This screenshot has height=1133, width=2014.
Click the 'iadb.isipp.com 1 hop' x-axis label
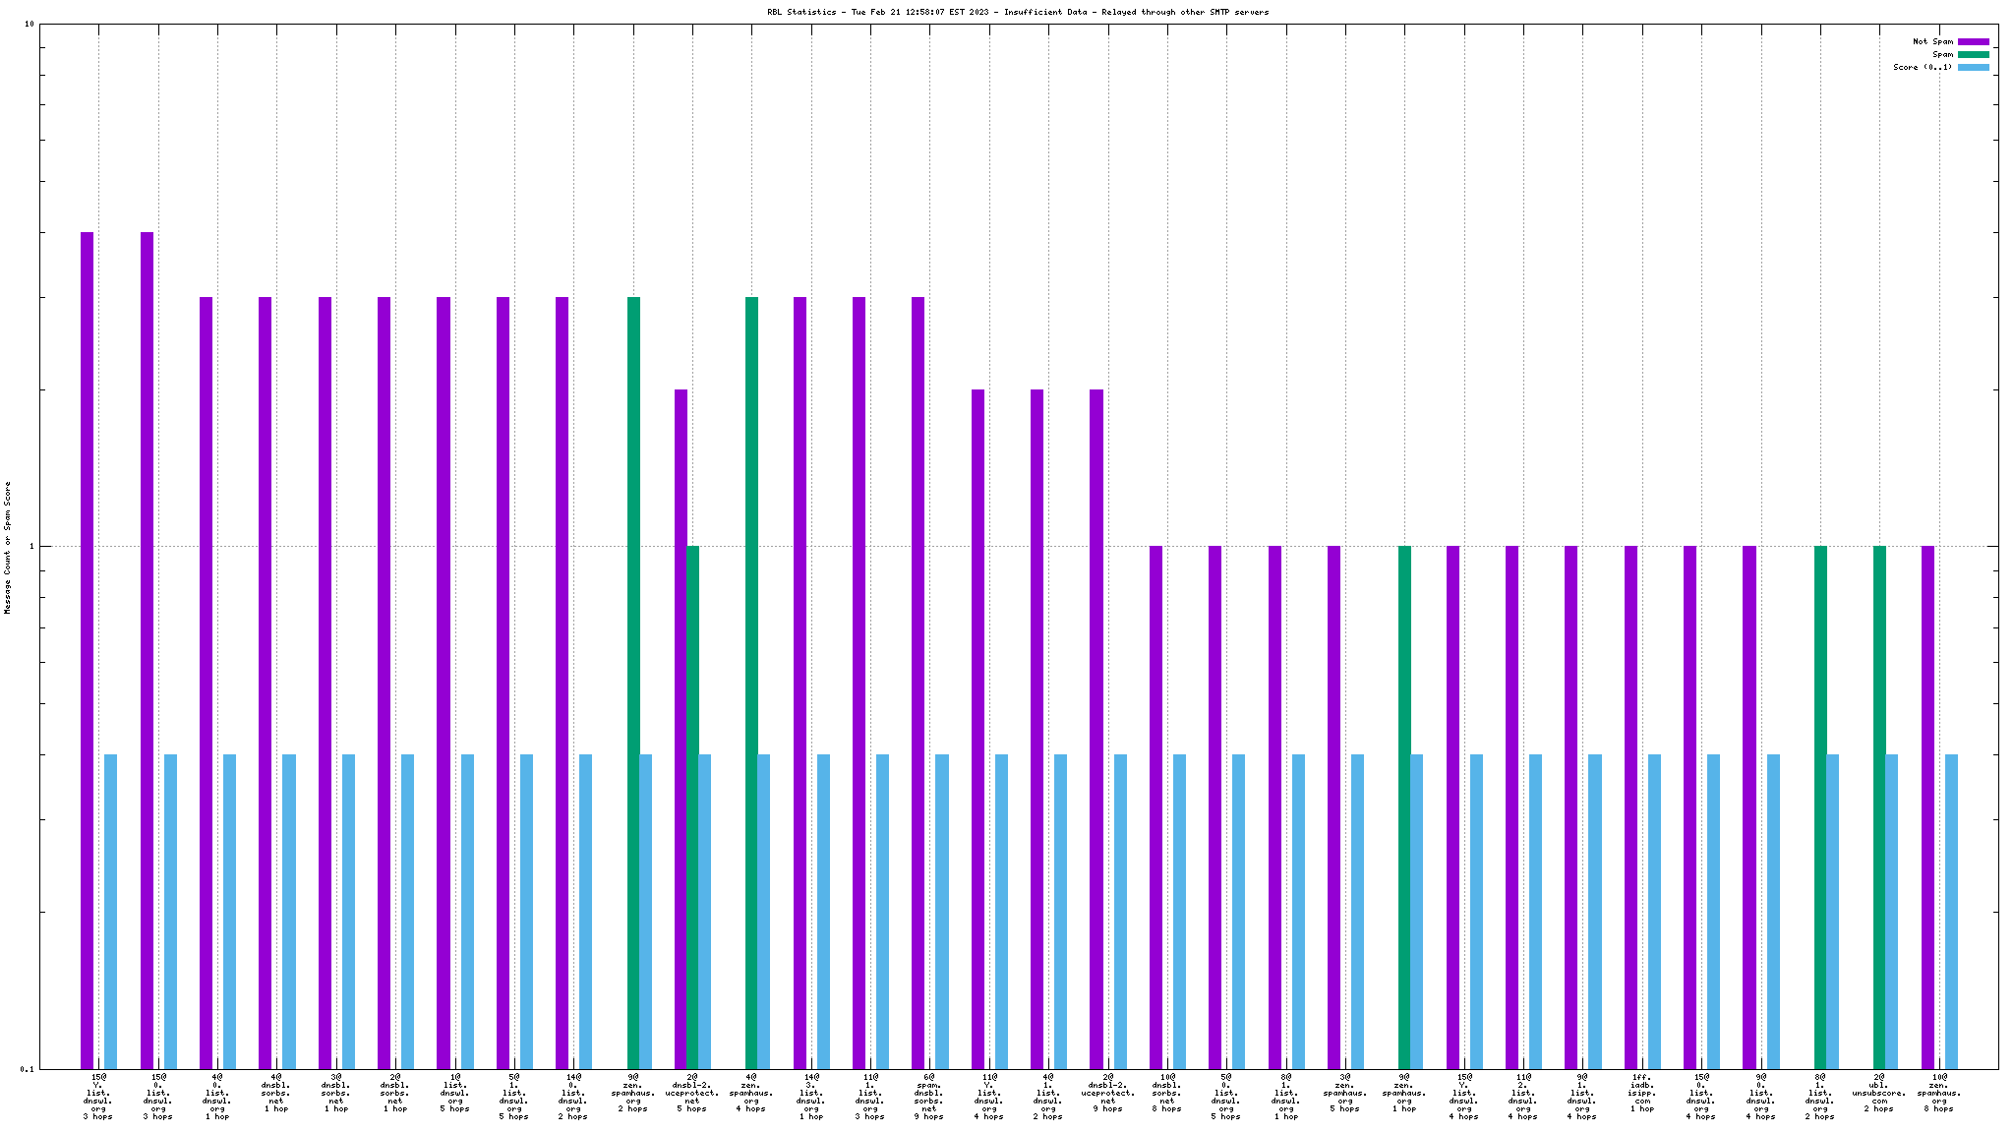pyautogui.click(x=1641, y=1093)
